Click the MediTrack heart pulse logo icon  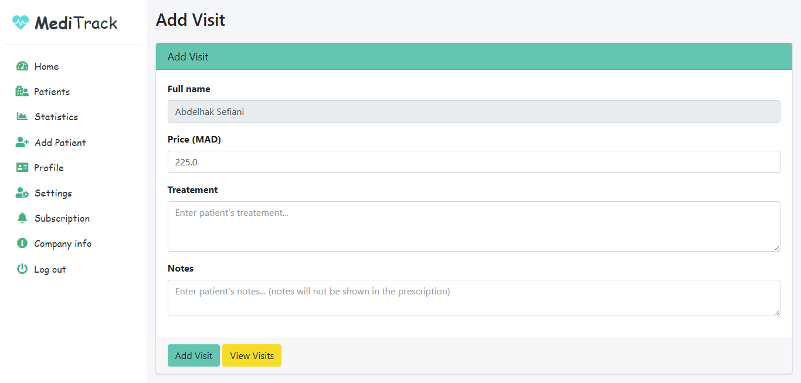(x=21, y=23)
